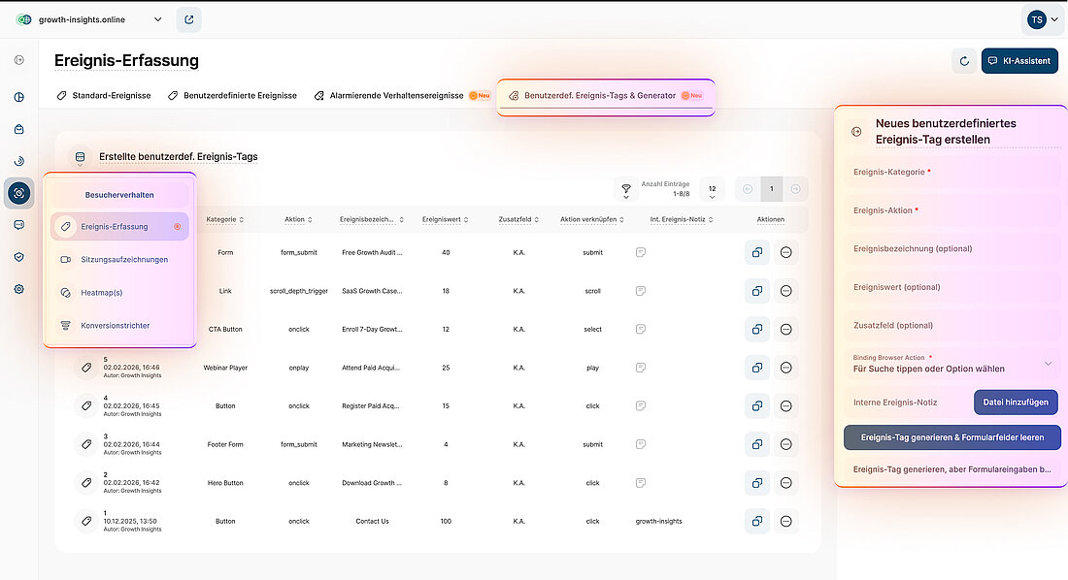This screenshot has width=1068, height=580.
Task: Click the note icon in Int. Ereignis-Notiz column
Action: point(640,252)
